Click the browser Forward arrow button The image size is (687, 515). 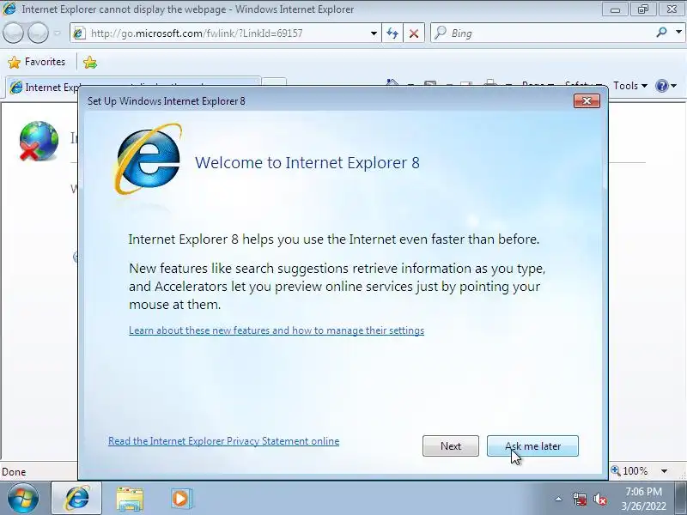[x=39, y=33]
